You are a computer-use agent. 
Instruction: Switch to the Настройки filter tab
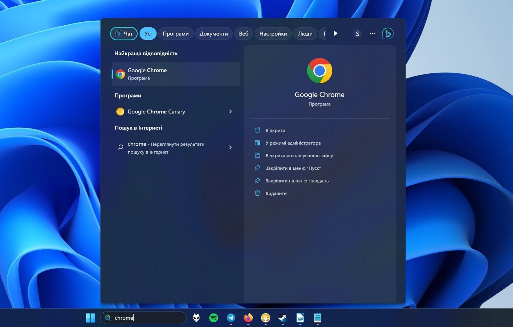273,34
